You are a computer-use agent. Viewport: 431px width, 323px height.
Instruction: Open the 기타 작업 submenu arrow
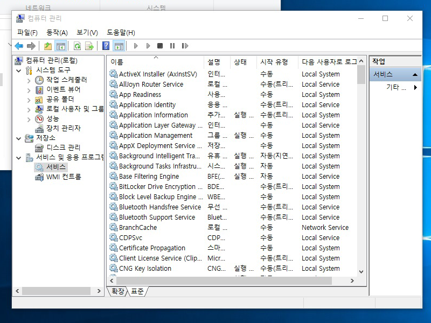point(415,87)
